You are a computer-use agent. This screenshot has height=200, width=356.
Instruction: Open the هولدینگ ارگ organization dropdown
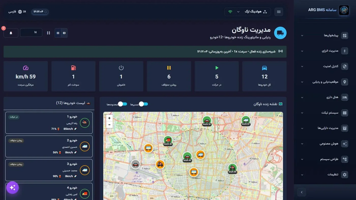[x=248, y=12]
